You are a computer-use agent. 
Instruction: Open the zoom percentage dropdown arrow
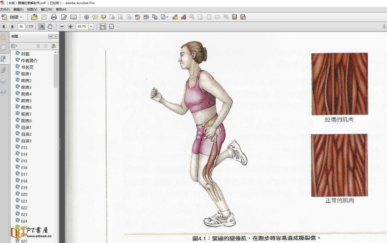click(91, 27)
